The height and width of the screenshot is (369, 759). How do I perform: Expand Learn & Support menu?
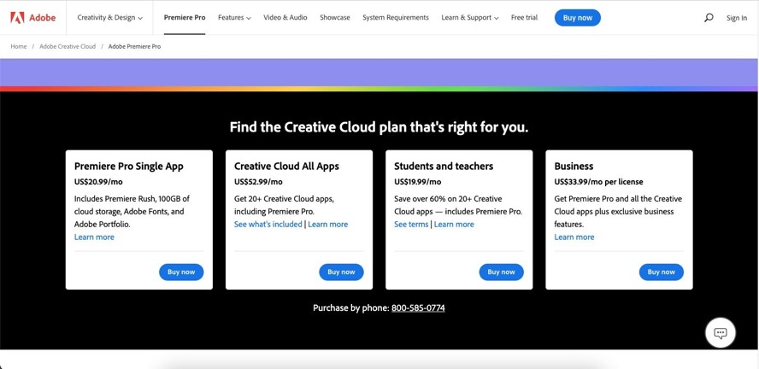pos(469,17)
